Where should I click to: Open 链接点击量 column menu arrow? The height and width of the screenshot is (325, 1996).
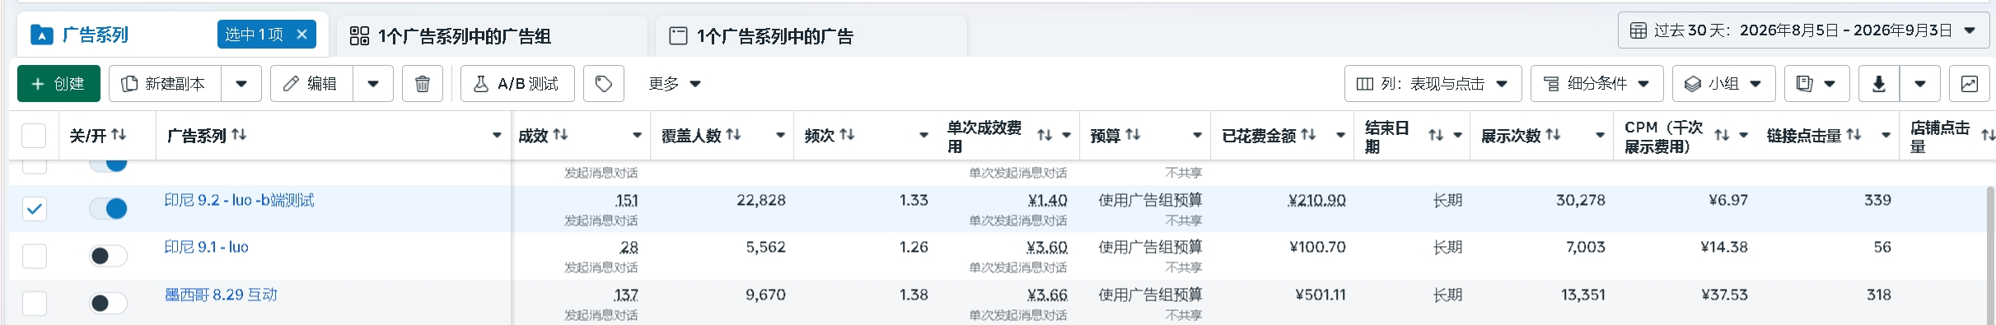point(1886,135)
